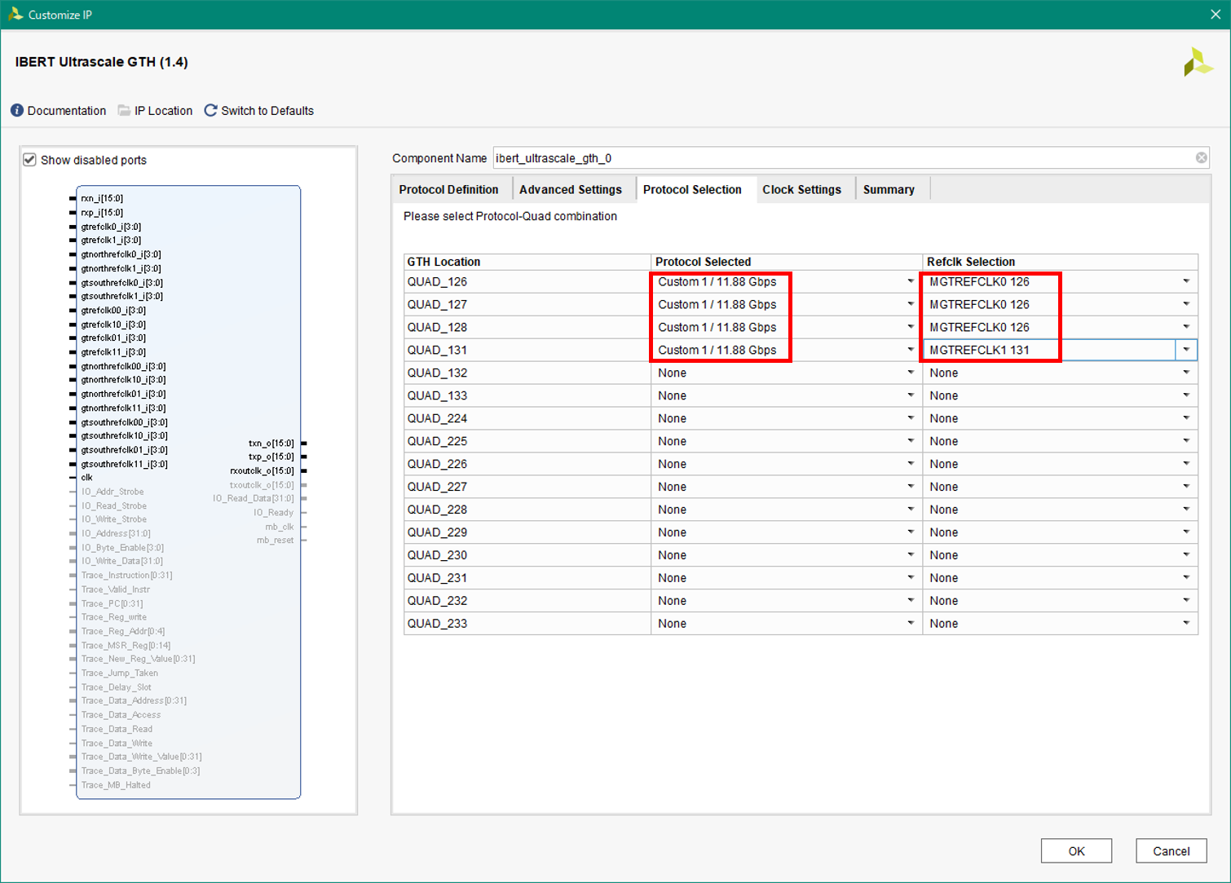Open QUAD_126 Protocol Selected dropdown
The height and width of the screenshot is (883, 1231).
coord(911,282)
